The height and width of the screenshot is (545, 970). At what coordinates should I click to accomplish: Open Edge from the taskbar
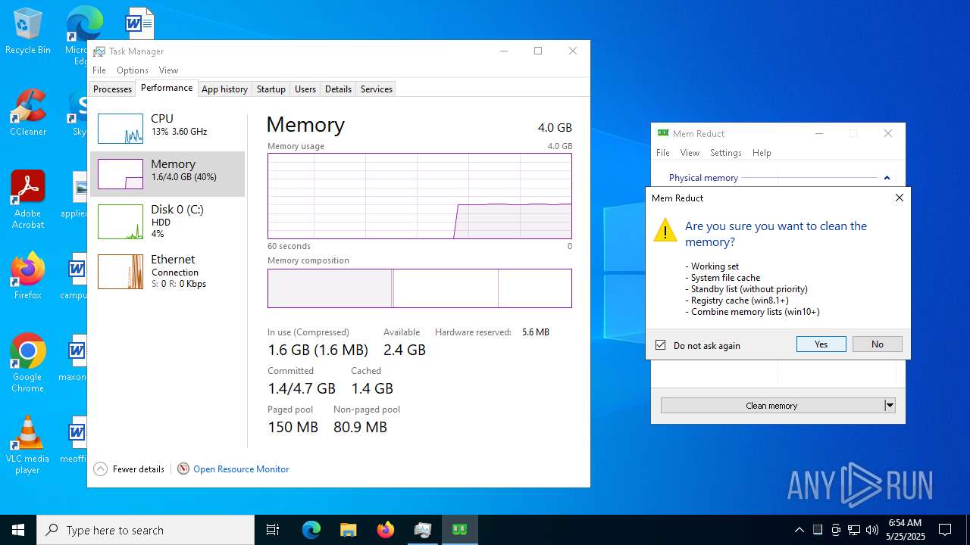coord(311,530)
